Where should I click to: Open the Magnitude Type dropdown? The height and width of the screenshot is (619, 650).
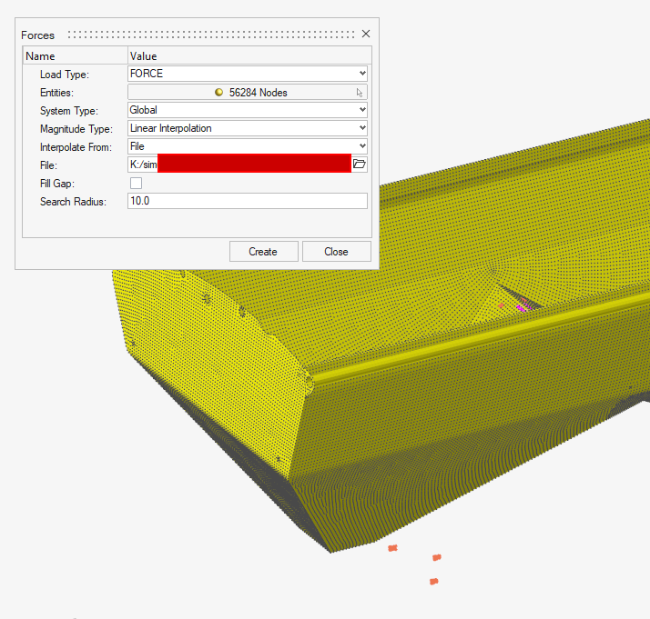pos(248,128)
